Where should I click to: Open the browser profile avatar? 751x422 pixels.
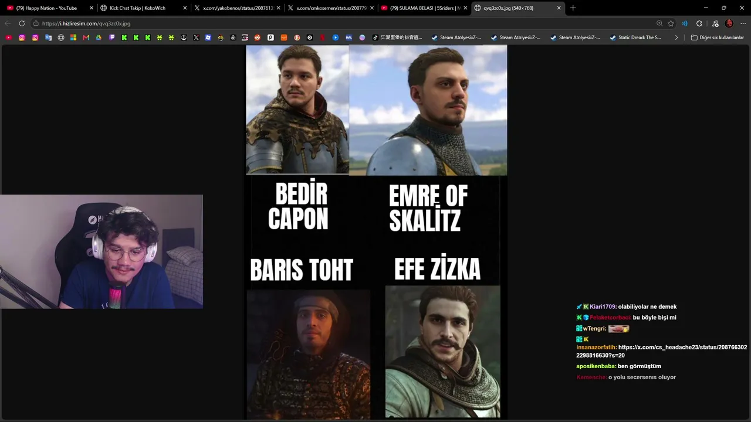coord(729,23)
